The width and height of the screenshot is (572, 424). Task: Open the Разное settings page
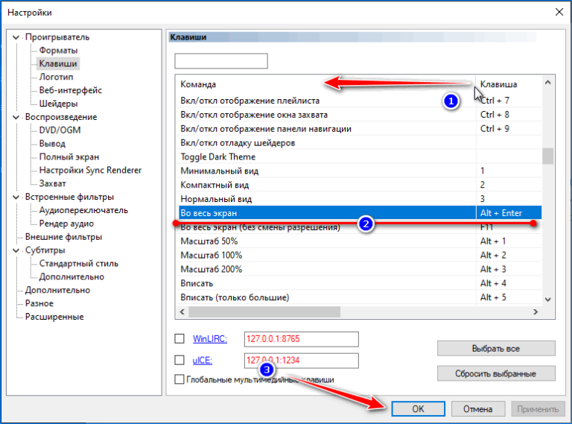coord(39,303)
